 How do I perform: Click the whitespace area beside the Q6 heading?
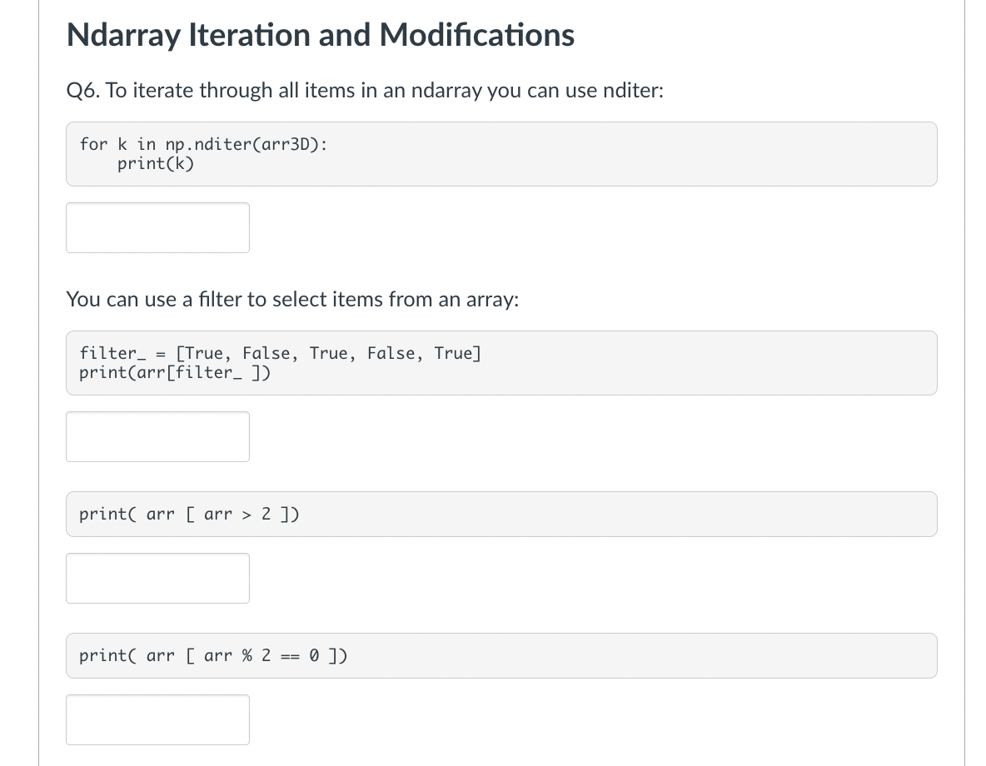pos(791,90)
